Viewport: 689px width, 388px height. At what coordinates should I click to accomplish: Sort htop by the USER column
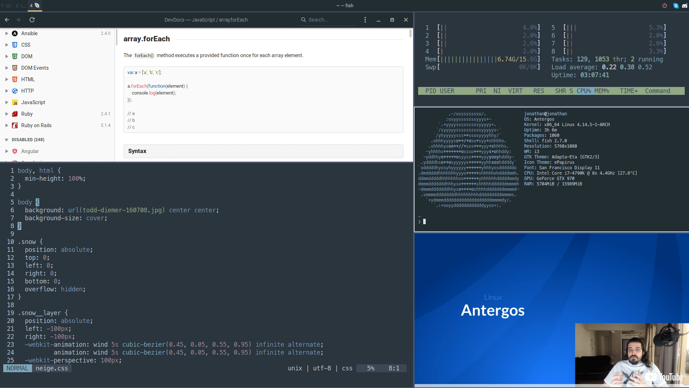click(x=447, y=91)
